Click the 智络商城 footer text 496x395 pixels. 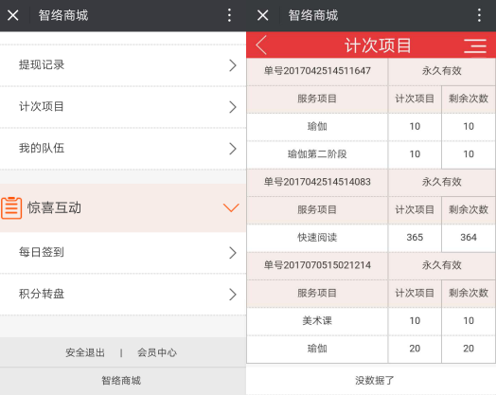tap(121, 381)
